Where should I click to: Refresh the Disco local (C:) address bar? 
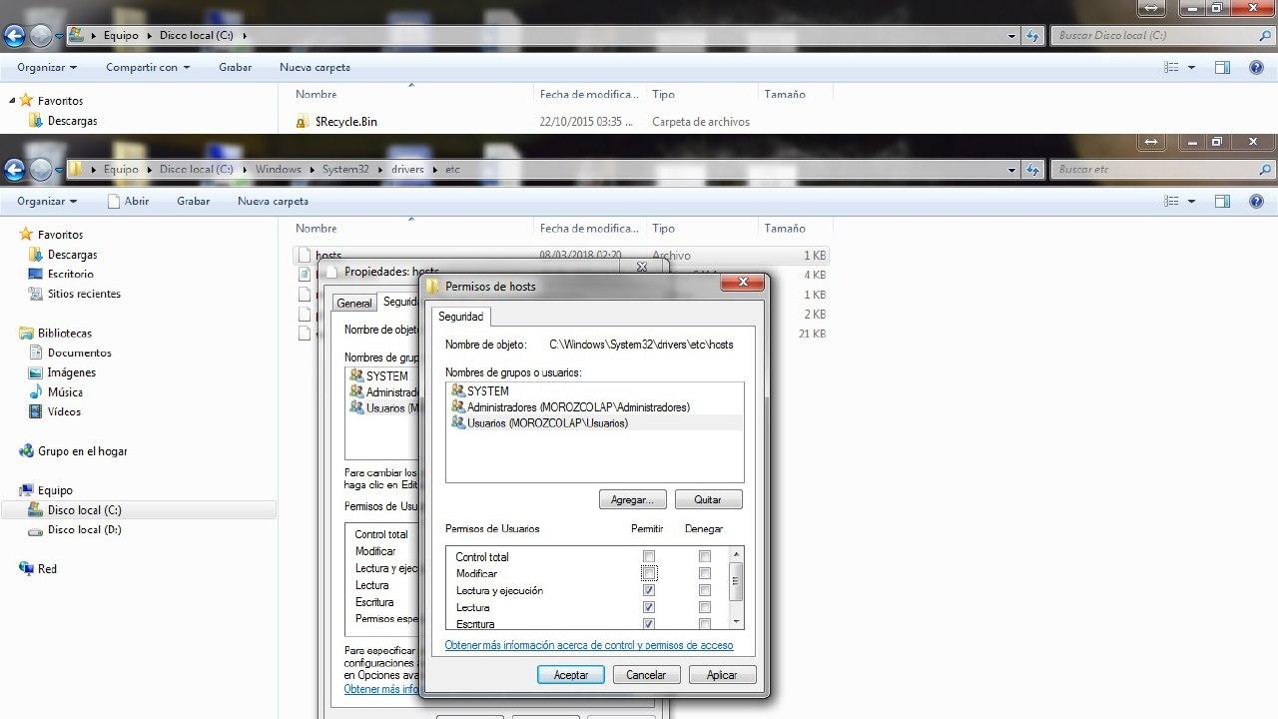(x=1032, y=36)
